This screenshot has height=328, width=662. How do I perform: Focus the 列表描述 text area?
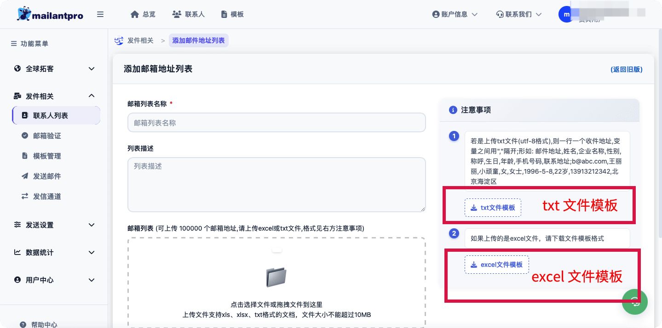point(276,185)
